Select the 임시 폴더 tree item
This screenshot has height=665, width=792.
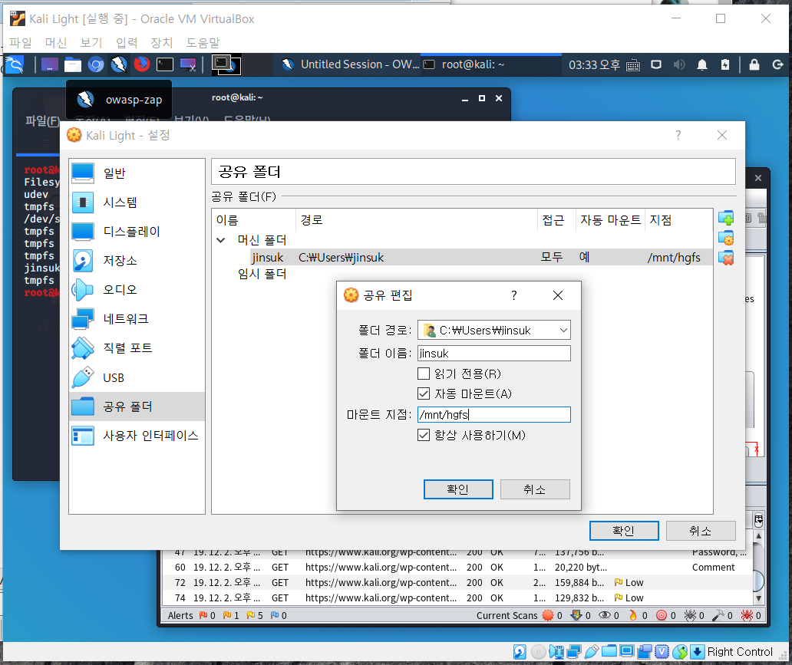pos(262,274)
